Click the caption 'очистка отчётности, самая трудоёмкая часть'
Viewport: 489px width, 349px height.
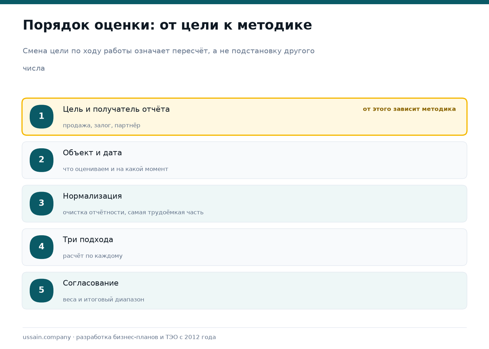click(133, 212)
